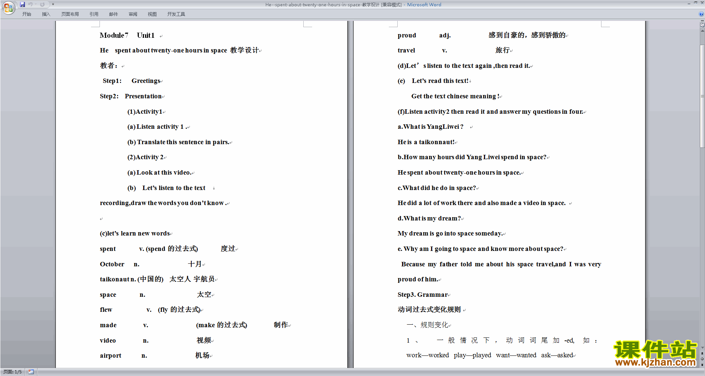This screenshot has width=705, height=376.
Task: Click 'c.What did he do in space?' question
Action: point(437,188)
